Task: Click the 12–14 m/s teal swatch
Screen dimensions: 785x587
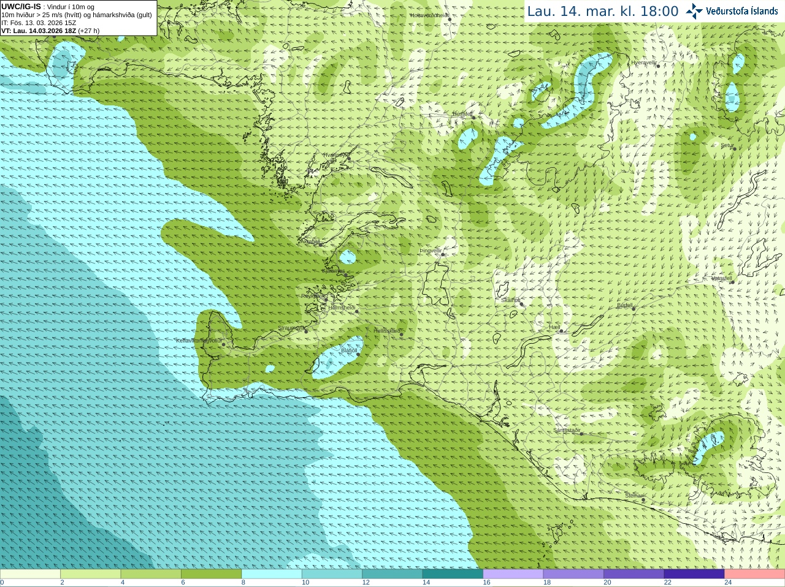Action: [x=392, y=574]
